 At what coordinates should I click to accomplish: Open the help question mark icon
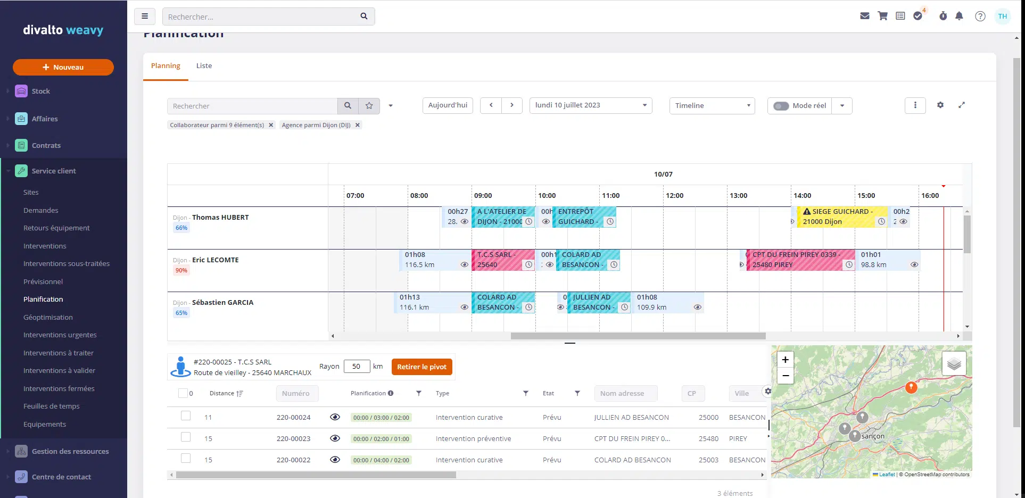[x=980, y=16]
